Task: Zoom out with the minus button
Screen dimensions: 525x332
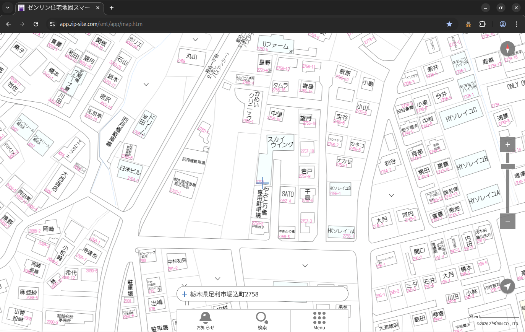Action: pyautogui.click(x=507, y=221)
